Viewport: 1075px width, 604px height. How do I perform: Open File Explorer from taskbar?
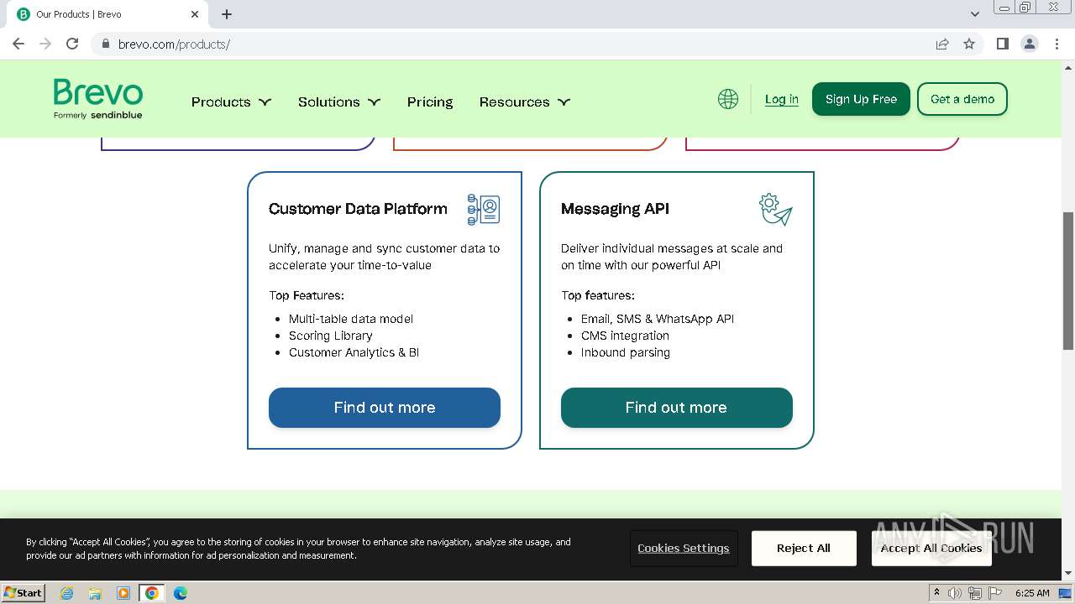(x=95, y=593)
